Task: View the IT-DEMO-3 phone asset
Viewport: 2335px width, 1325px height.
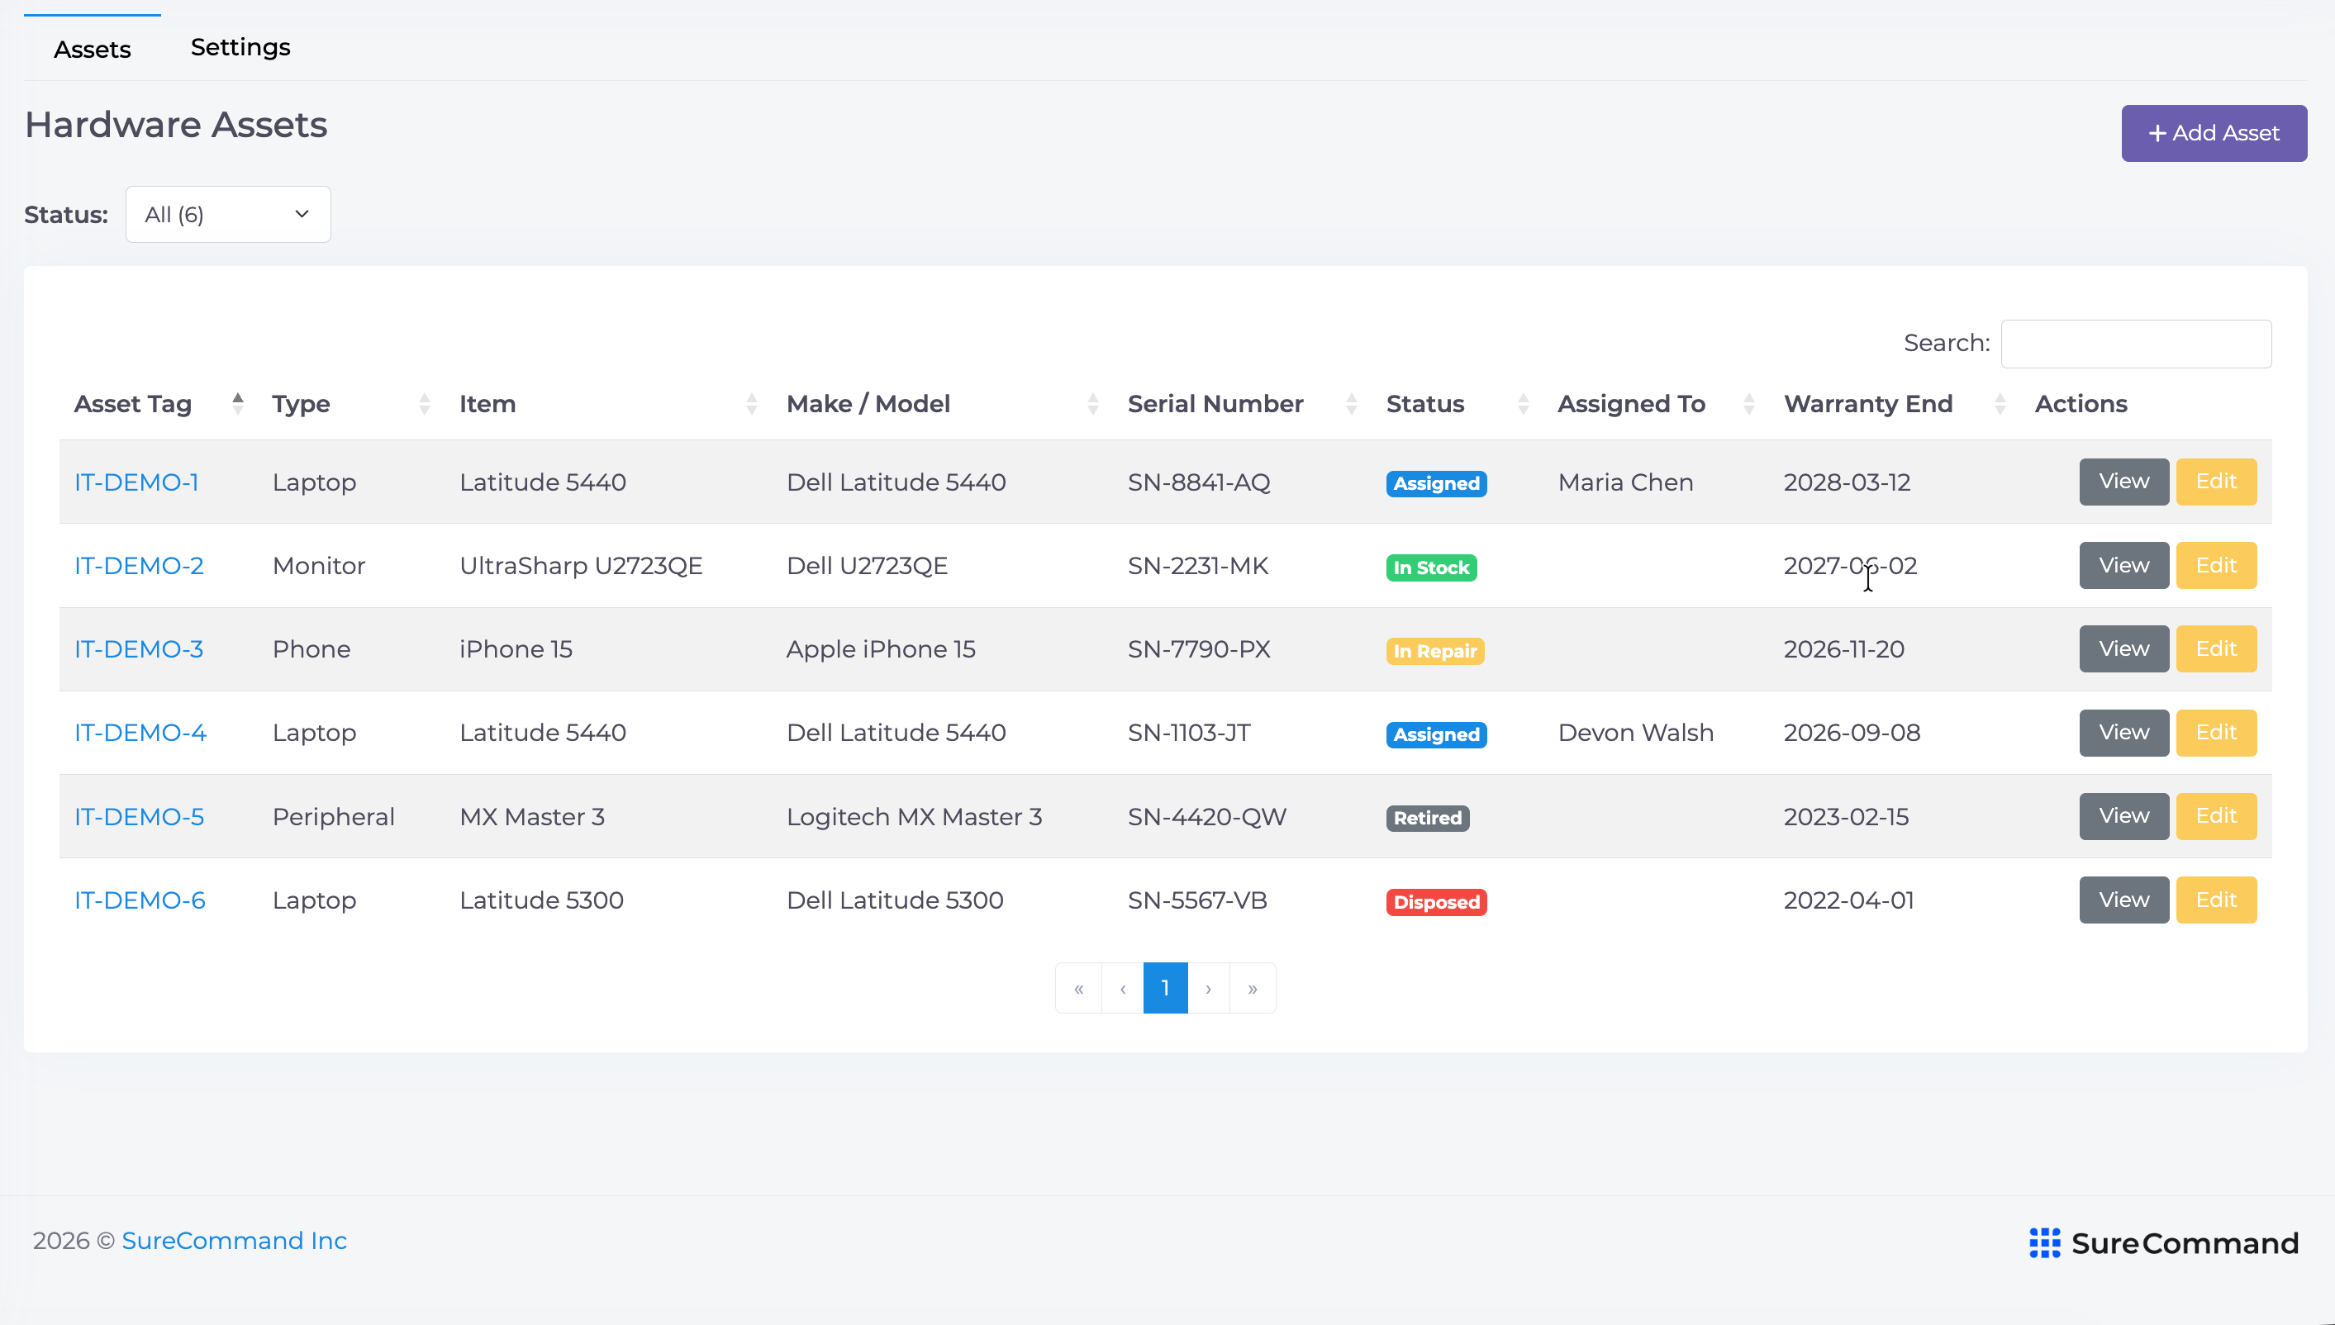Action: coord(2123,648)
